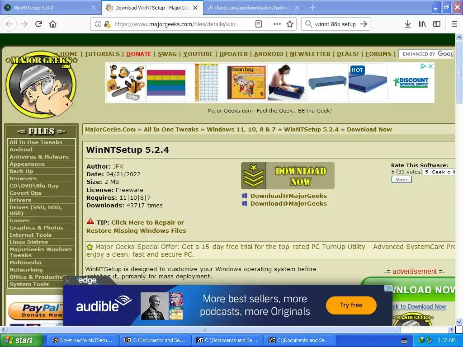The height and width of the screenshot is (347, 463).
Task: Submit search with the arrow button
Action: 364,24
